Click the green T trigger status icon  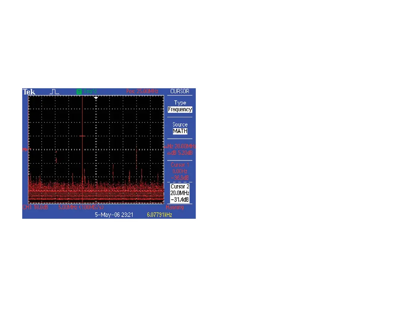[x=79, y=92]
